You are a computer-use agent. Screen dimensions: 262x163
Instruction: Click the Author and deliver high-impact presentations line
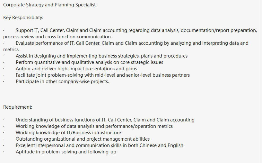(76, 69)
